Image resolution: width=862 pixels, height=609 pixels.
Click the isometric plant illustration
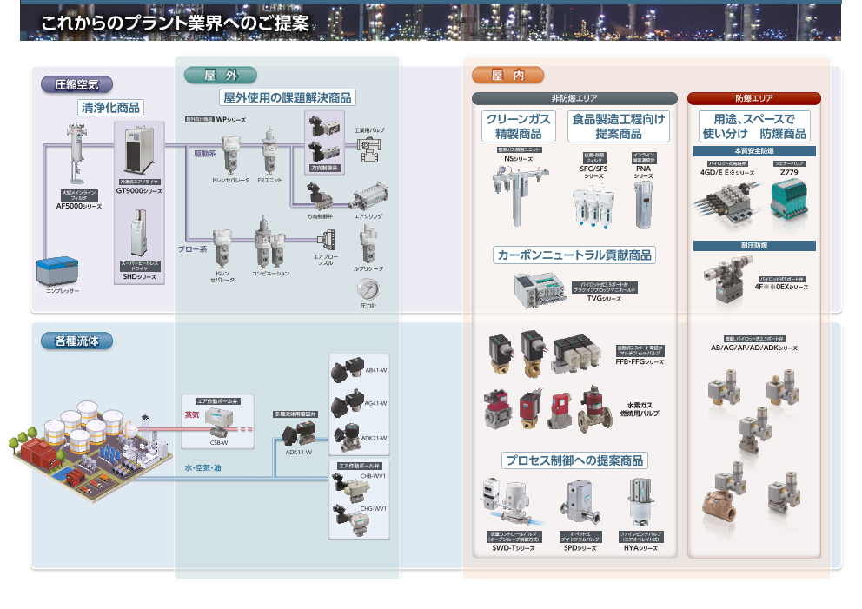click(90, 450)
